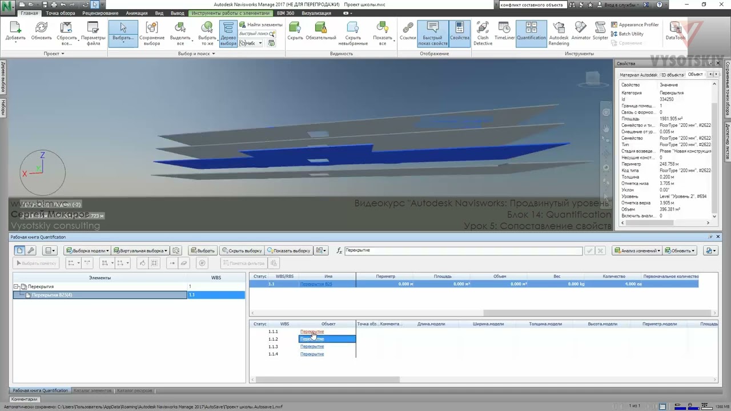Open Виртуальная выборка dropdown
The image size is (731, 411).
[140, 251]
